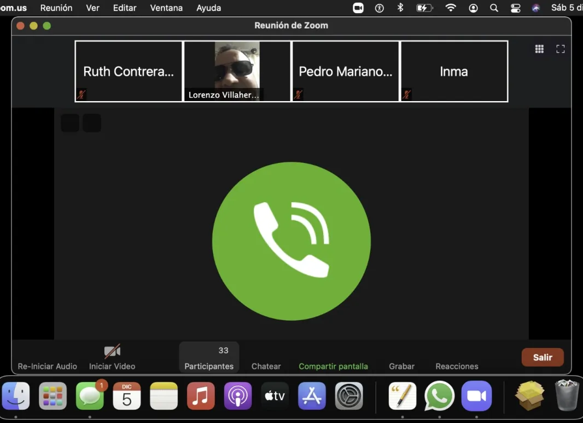Open the Ayuda menu
583x423 pixels.
(209, 8)
